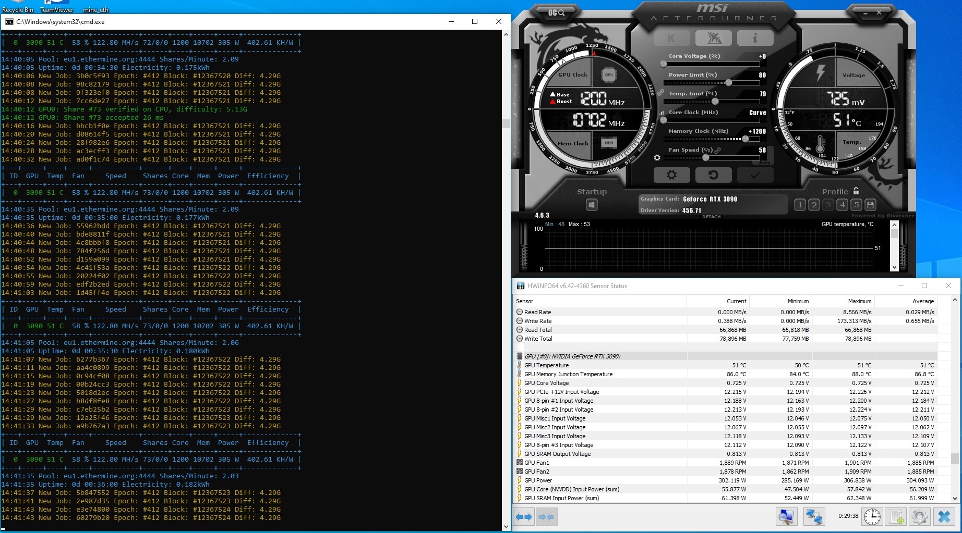Select the GPU Memory Junction Temperature row
Image resolution: width=962 pixels, height=533 pixels.
pyautogui.click(x=726, y=374)
